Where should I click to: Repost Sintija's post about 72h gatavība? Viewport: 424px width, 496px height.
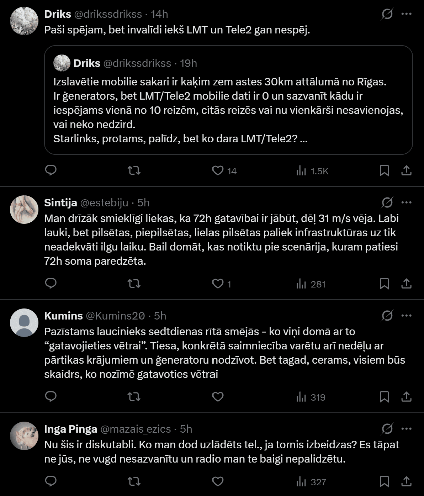(x=134, y=284)
